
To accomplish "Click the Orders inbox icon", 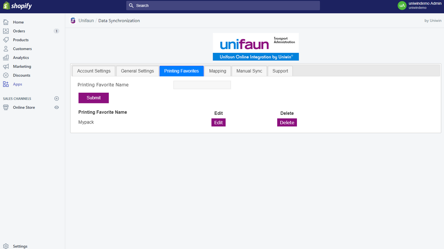I will 6,31.
